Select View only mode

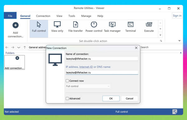point(57,29)
